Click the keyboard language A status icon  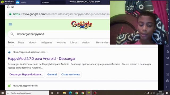12,7
